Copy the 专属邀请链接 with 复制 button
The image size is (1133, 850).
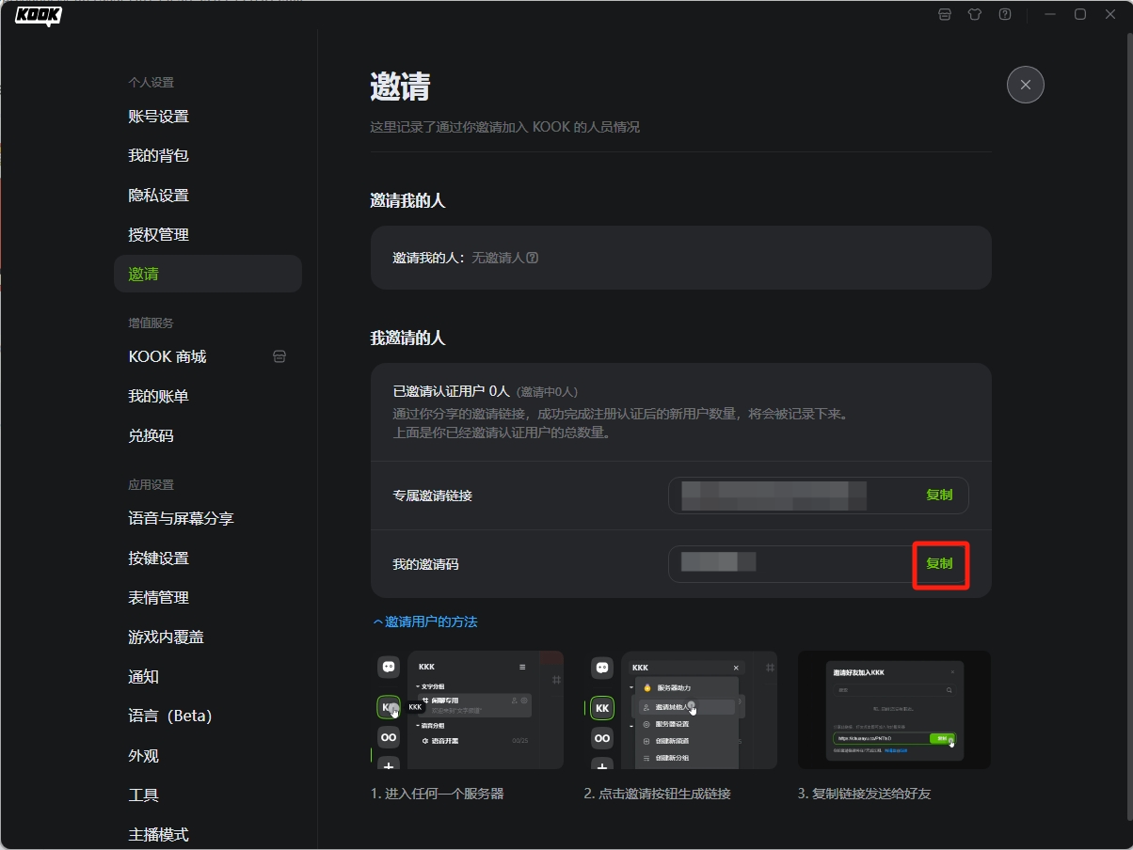tap(939, 495)
